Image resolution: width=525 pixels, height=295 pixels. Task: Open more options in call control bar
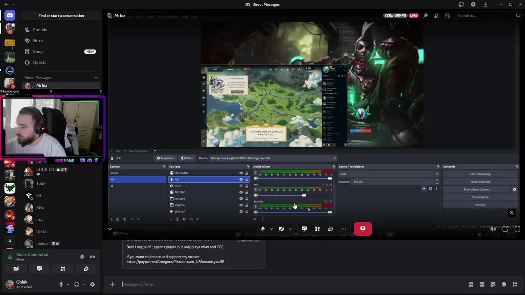tap(344, 229)
